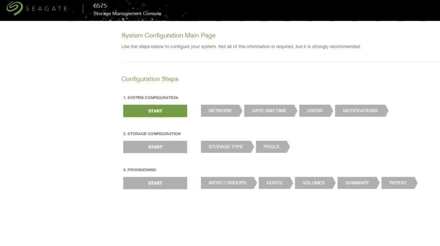440x246 pixels.
Task: Click the 'Storage Management Console' title text
Action: [127, 13]
